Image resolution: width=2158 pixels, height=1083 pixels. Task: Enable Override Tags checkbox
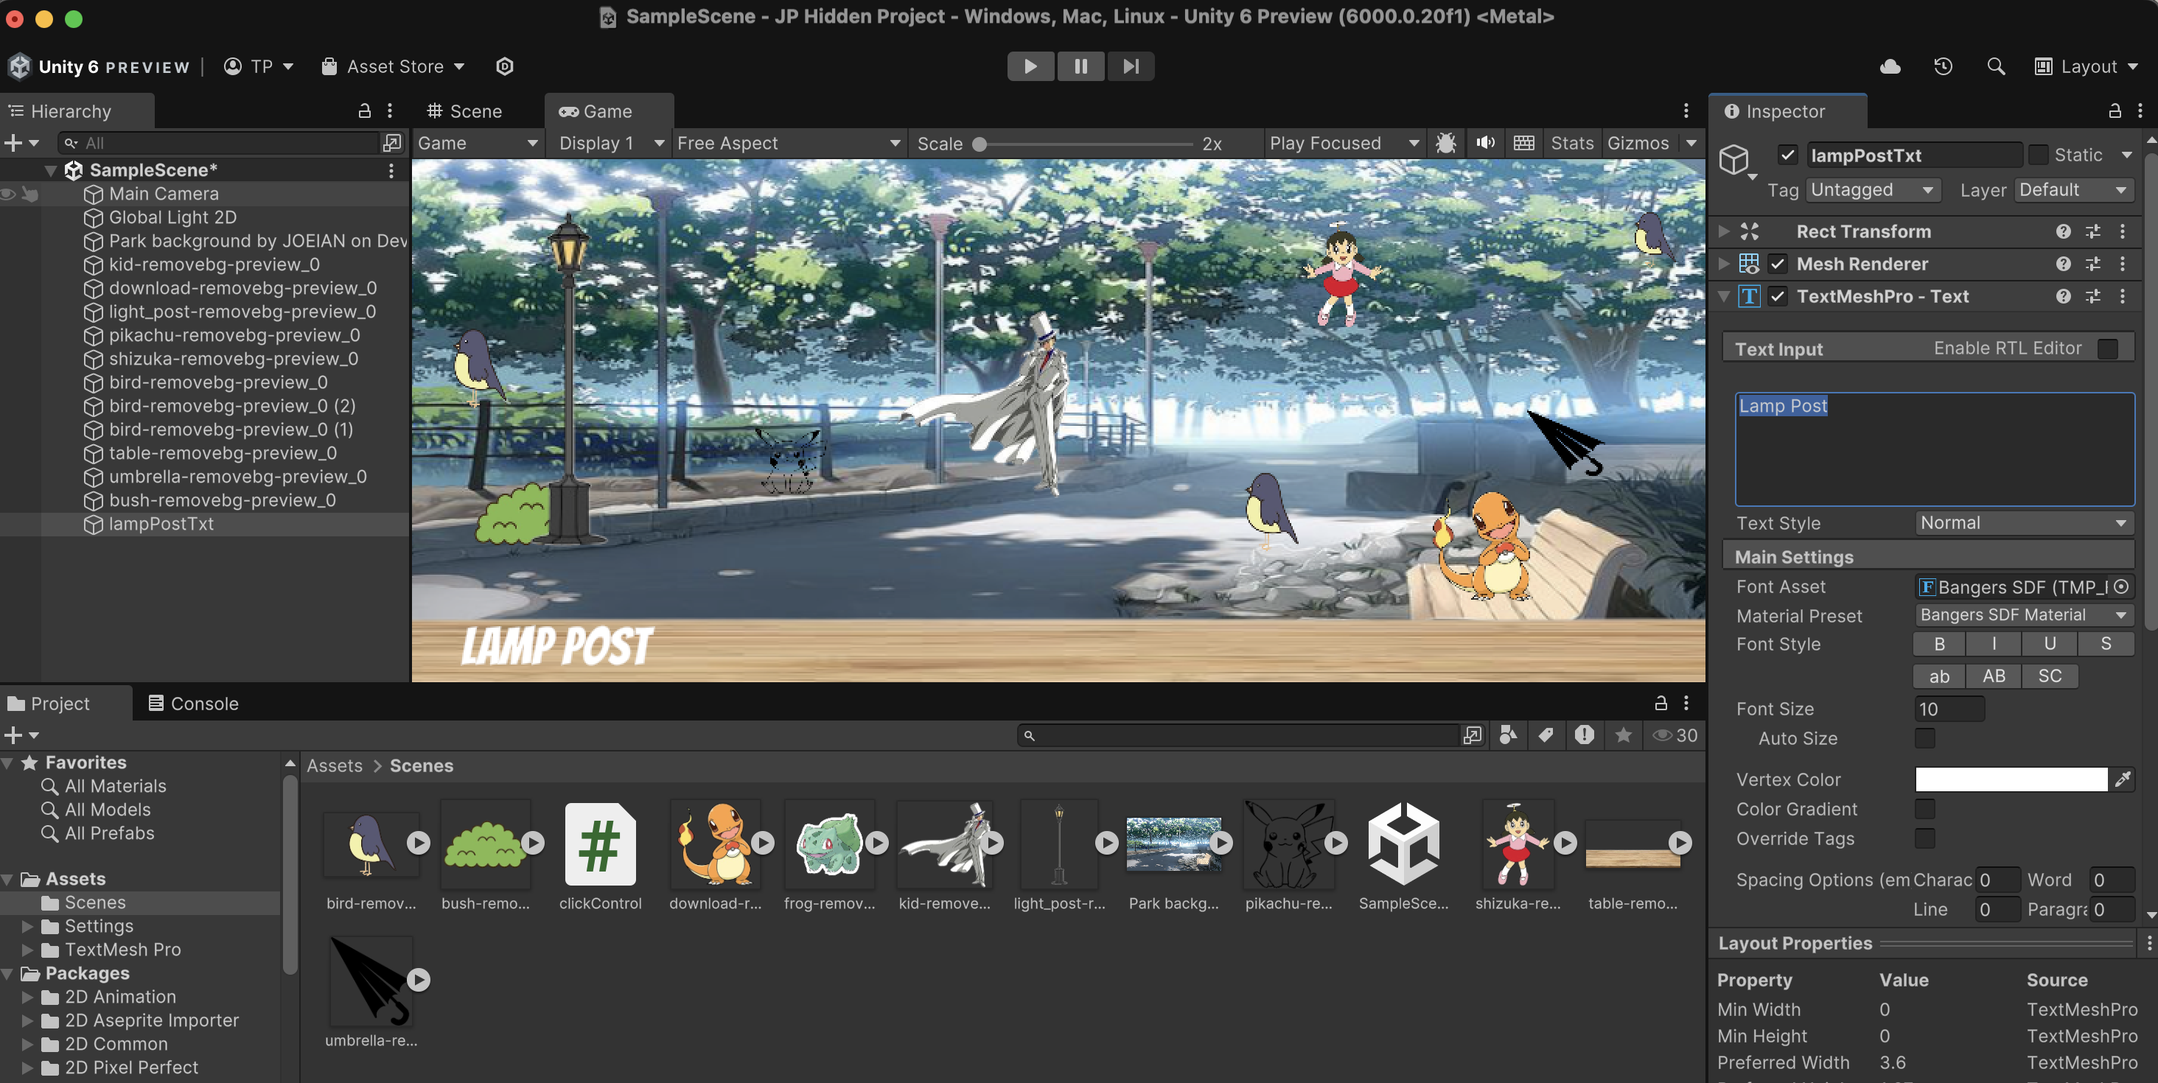click(x=1925, y=838)
